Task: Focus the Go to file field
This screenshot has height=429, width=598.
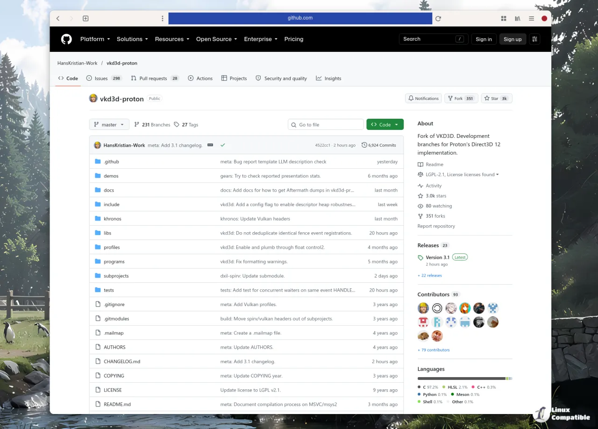Action: click(x=326, y=125)
